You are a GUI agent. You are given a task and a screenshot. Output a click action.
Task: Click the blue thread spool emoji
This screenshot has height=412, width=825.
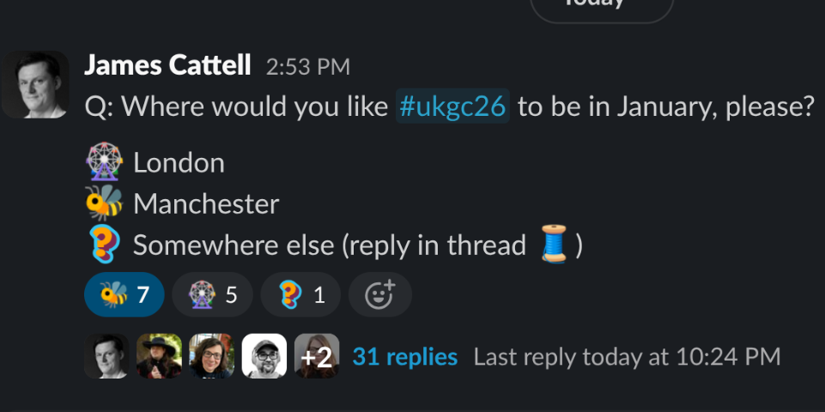(554, 244)
